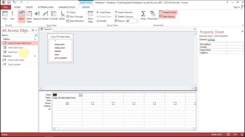Screen dimensions: 245x137
Task: Check Show box in fourth grid column
Action: (134, 104)
